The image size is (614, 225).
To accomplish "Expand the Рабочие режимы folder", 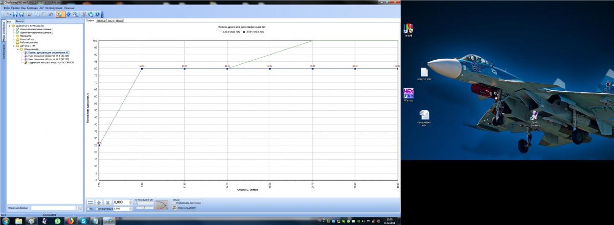I will [13, 42].
